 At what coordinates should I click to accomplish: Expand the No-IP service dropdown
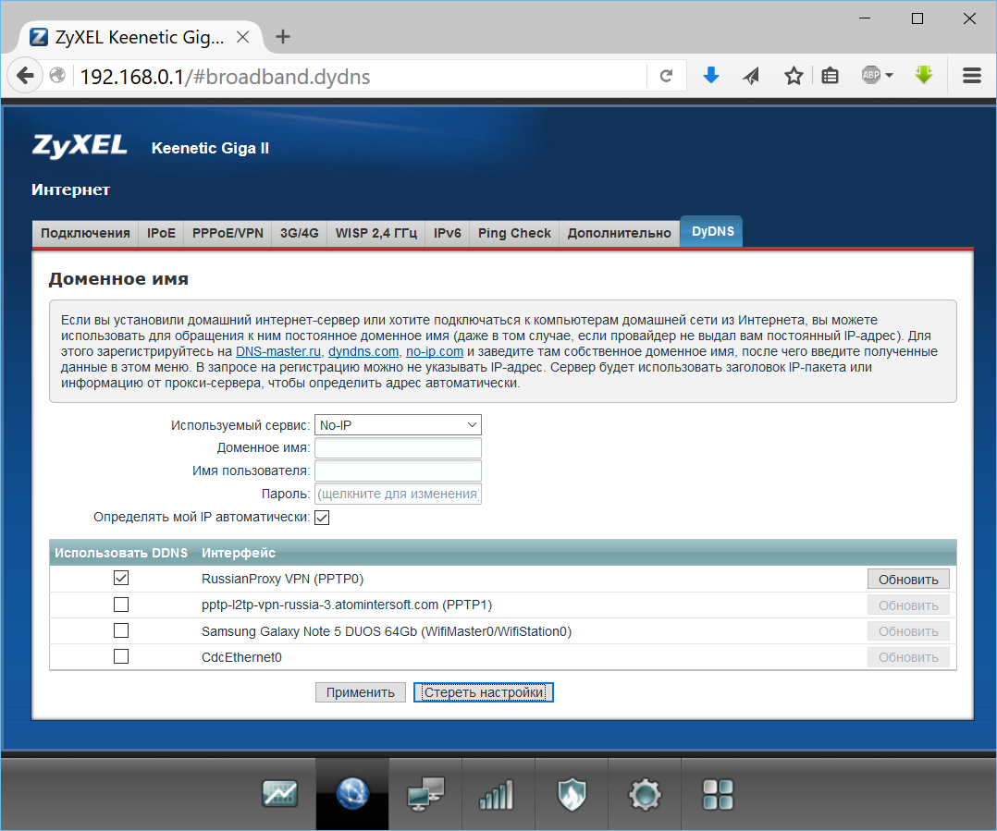point(398,425)
